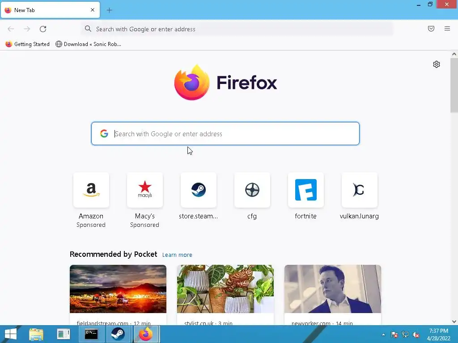Open Download Sonic Rob... bookmark
Screen dimensions: 458x343
[x=88, y=44]
